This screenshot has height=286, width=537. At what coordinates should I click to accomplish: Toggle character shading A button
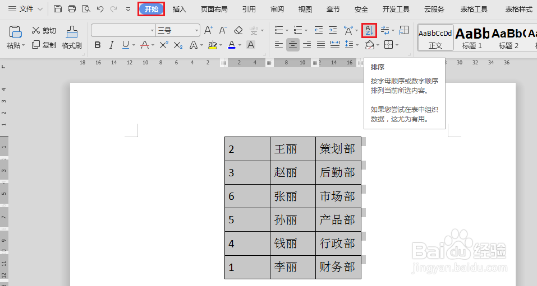coord(251,45)
